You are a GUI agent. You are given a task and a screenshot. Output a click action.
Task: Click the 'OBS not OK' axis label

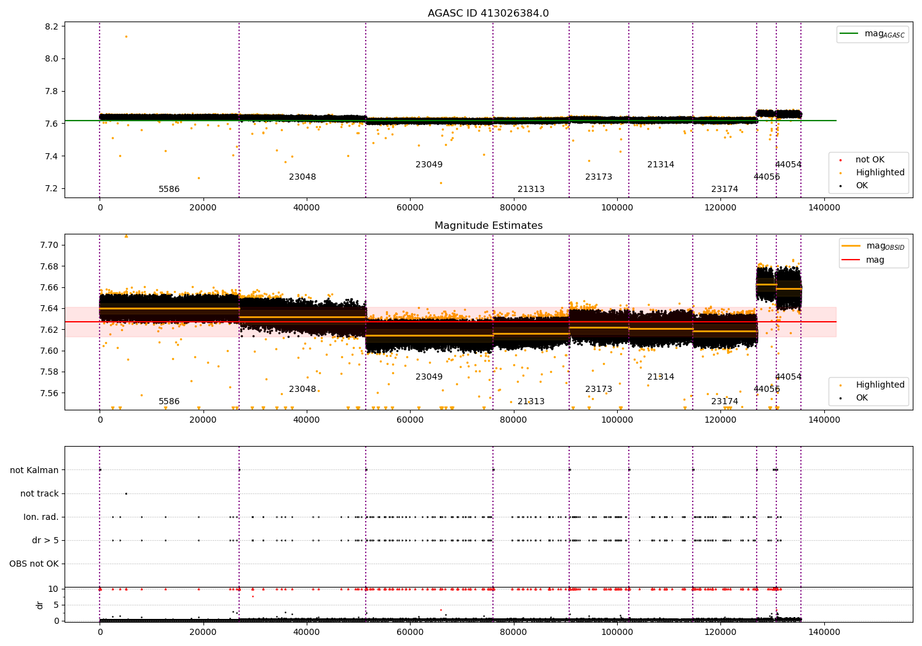click(34, 564)
